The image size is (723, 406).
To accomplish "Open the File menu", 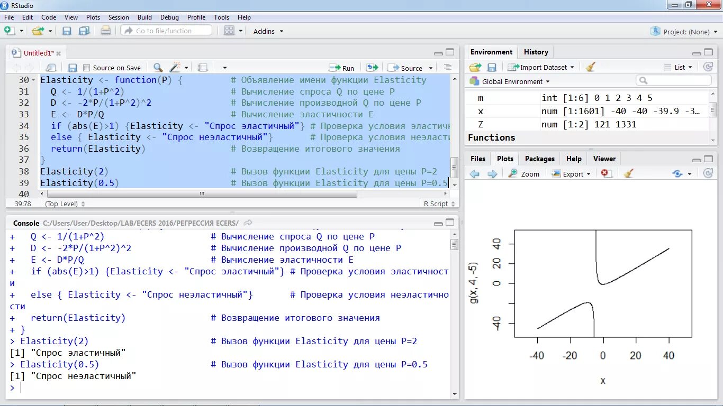I will (9, 17).
